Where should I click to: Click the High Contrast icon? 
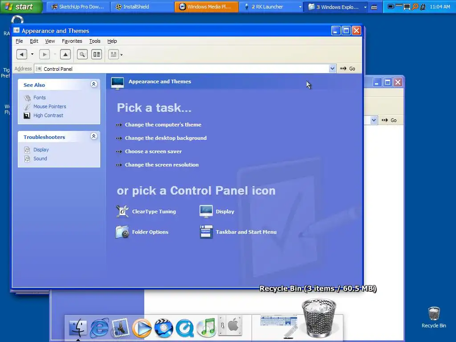pyautogui.click(x=27, y=115)
